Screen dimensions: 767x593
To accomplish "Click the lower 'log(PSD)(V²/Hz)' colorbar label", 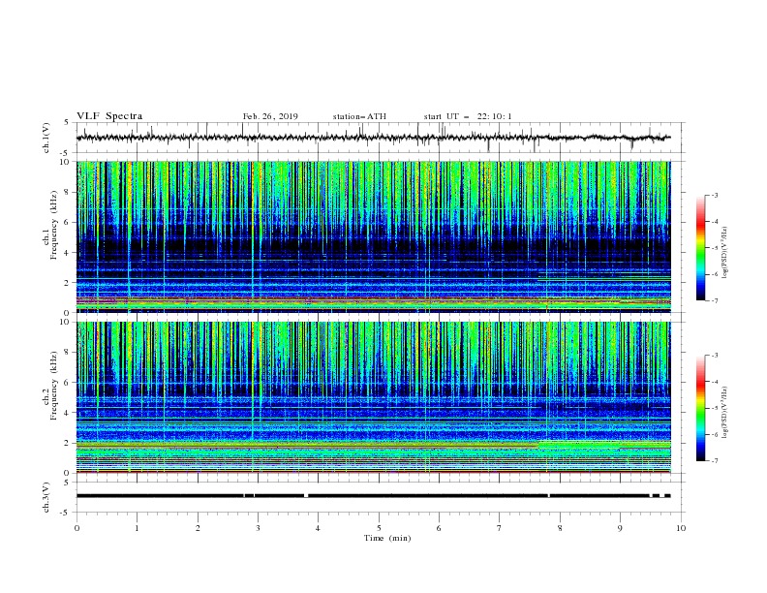I will [725, 413].
